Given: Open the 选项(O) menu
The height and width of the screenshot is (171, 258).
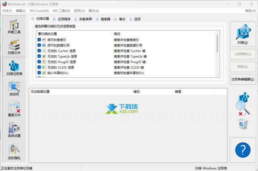Looking at the screenshot, I should pos(79,11).
